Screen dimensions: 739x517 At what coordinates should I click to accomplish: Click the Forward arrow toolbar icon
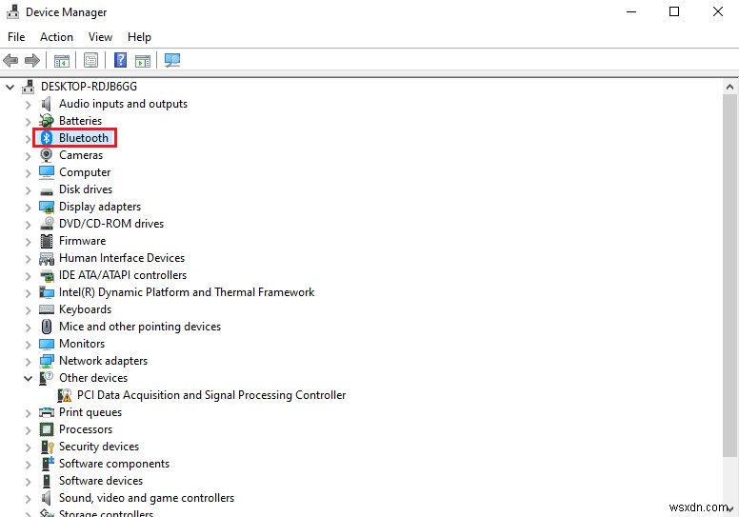32,60
